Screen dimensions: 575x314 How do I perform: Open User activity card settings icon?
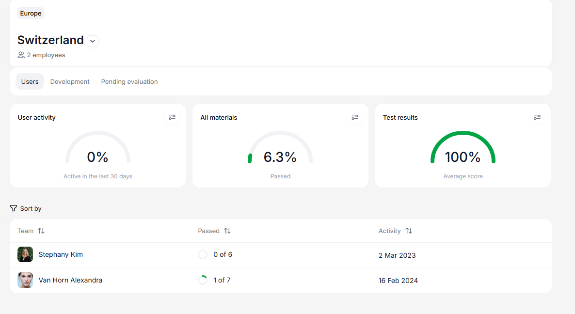(x=172, y=117)
